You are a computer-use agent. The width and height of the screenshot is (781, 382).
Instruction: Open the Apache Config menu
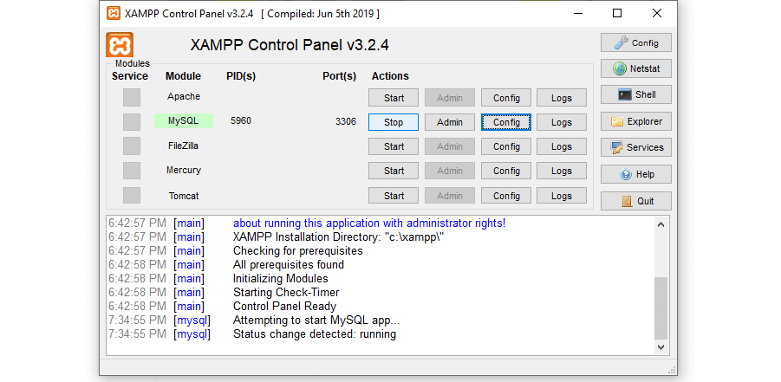(x=506, y=98)
